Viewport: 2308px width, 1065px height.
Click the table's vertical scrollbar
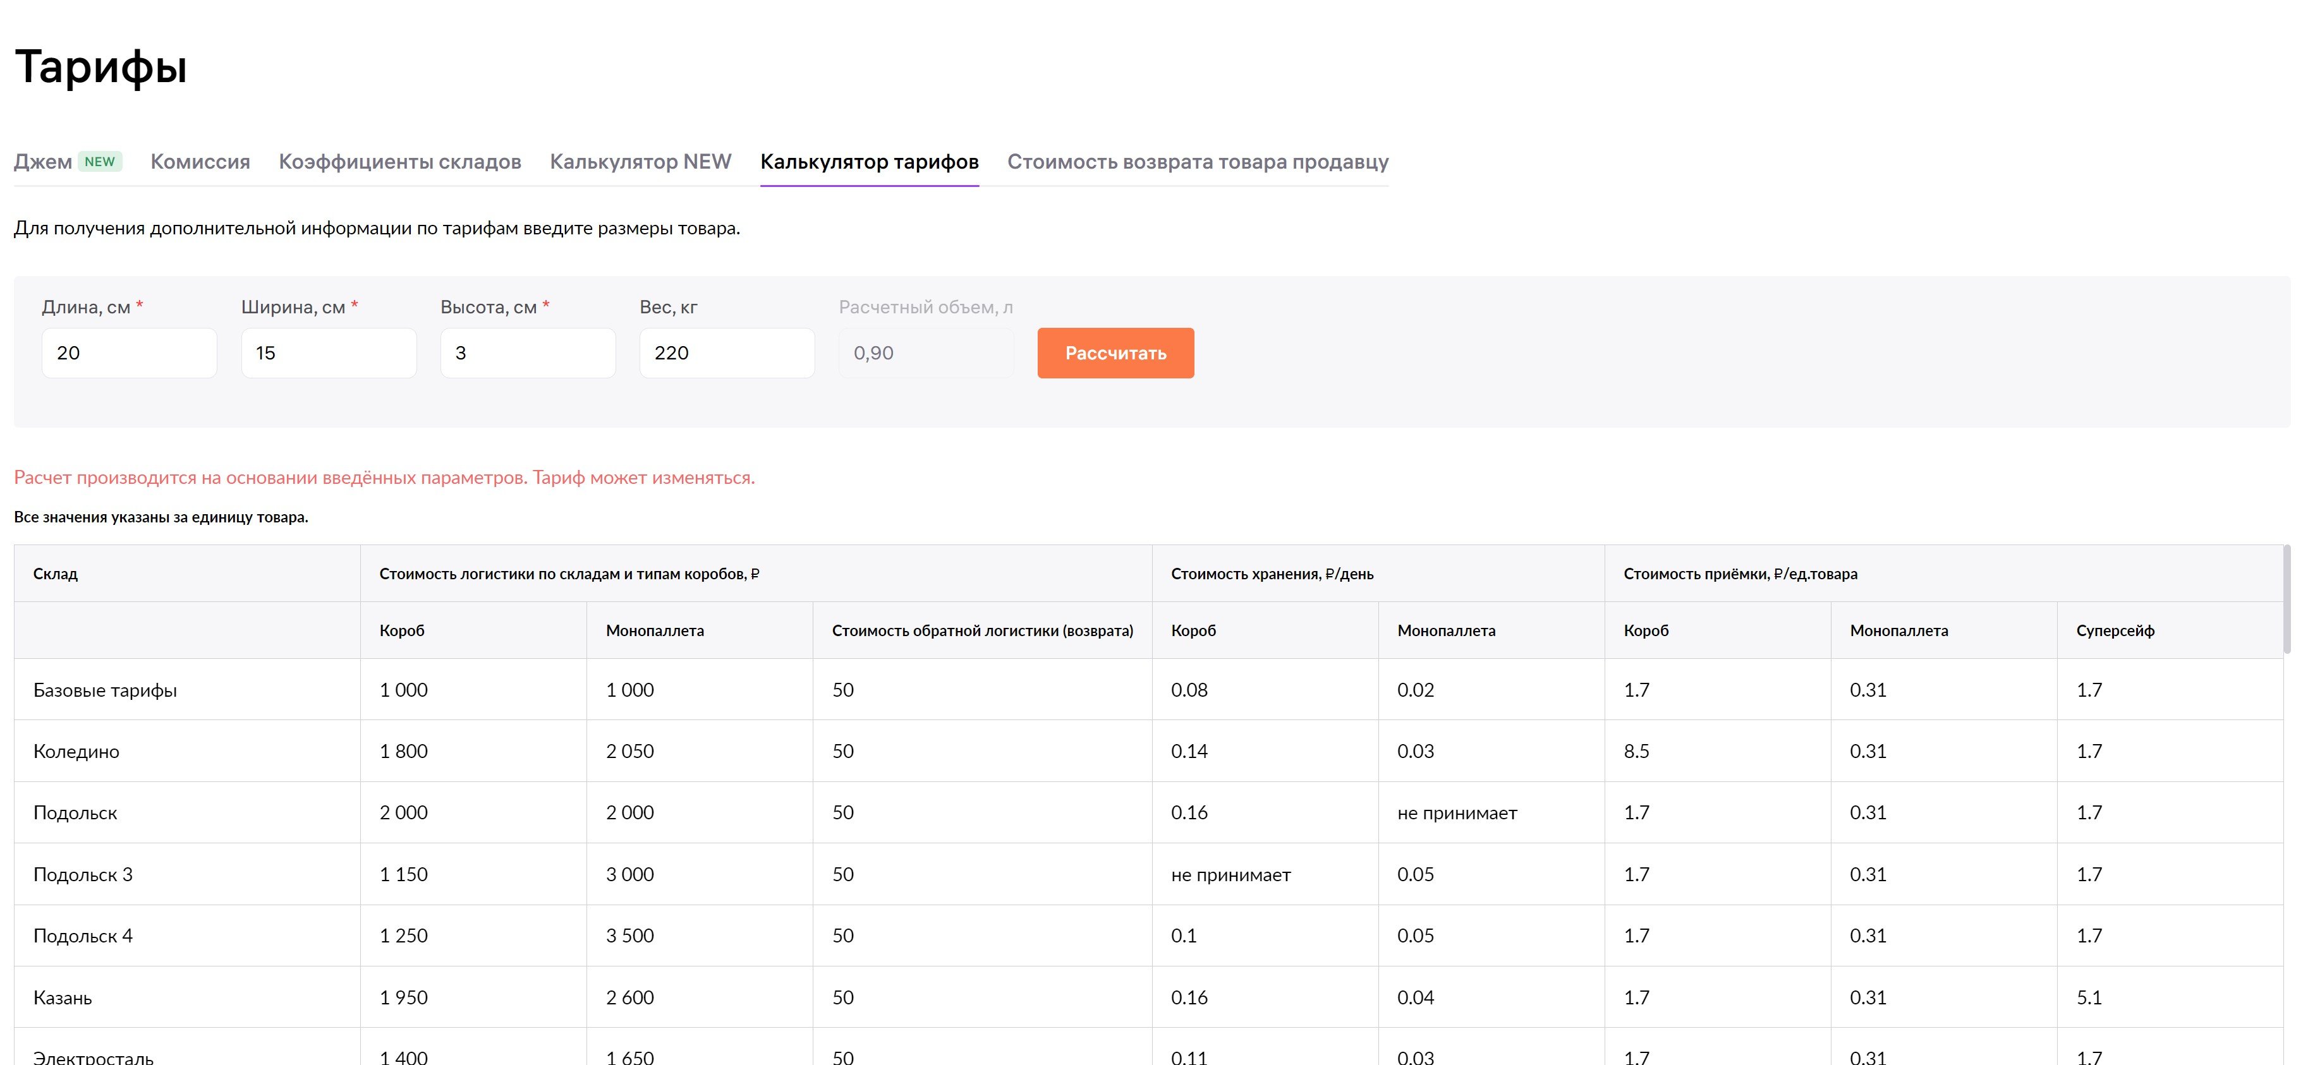2286,600
